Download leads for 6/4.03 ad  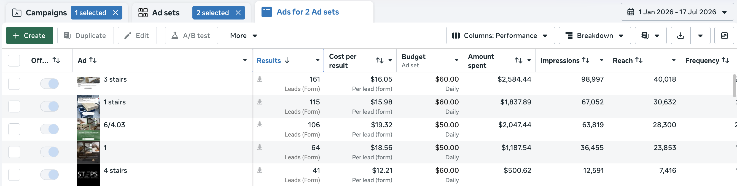(x=260, y=125)
